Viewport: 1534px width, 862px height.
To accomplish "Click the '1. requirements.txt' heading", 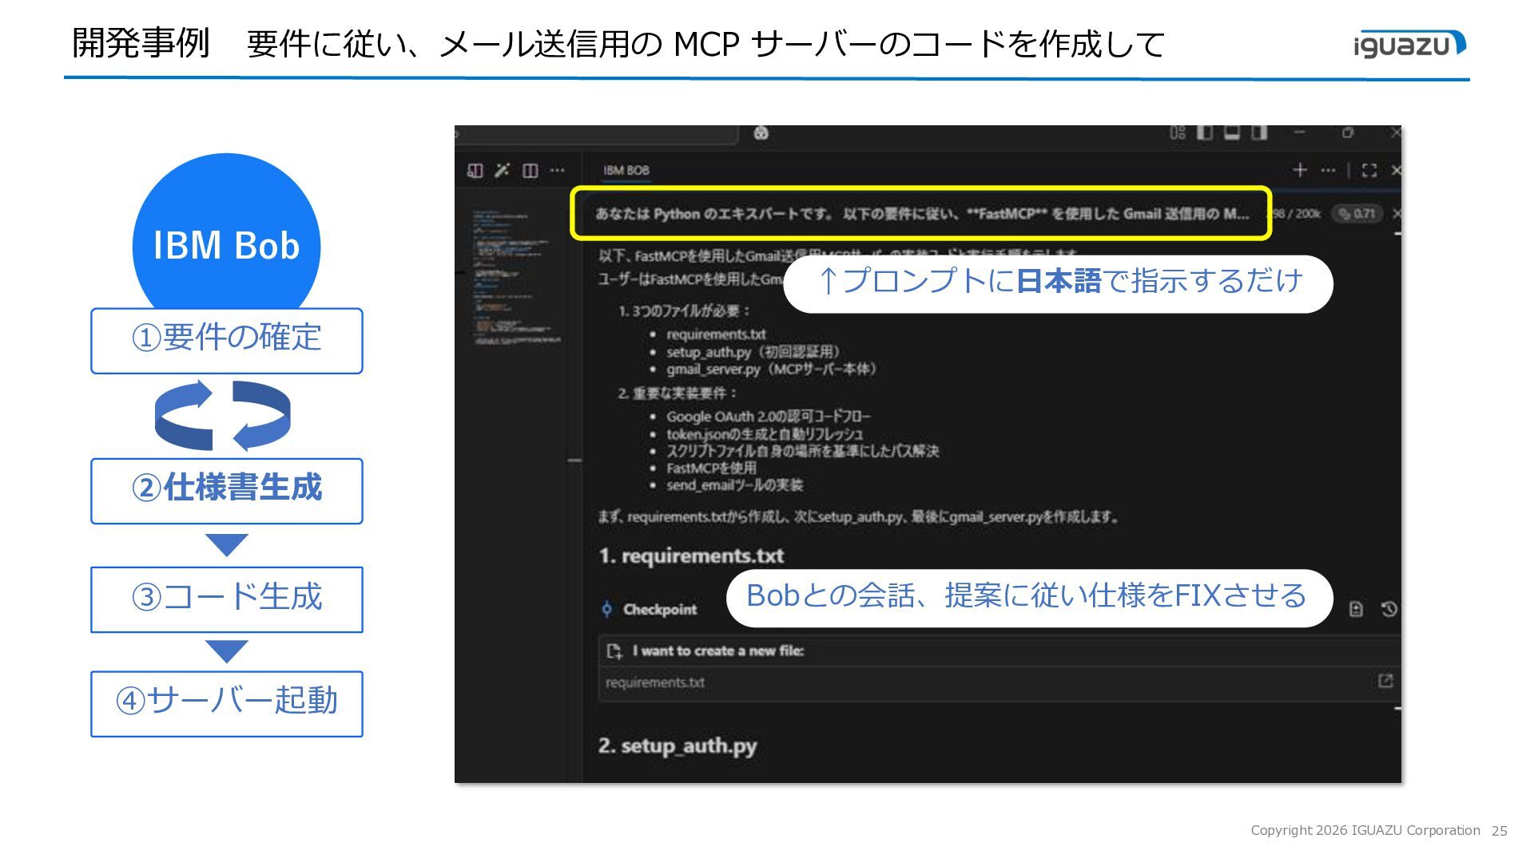I will click(x=691, y=556).
